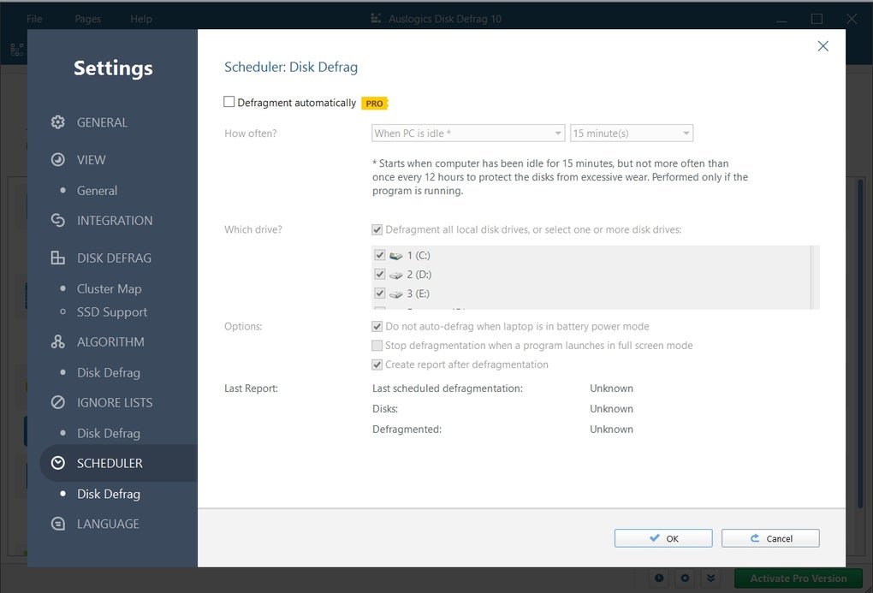The image size is (873, 593).
Task: Open the 15 minute(s) interval dropdown
Action: [x=631, y=133]
